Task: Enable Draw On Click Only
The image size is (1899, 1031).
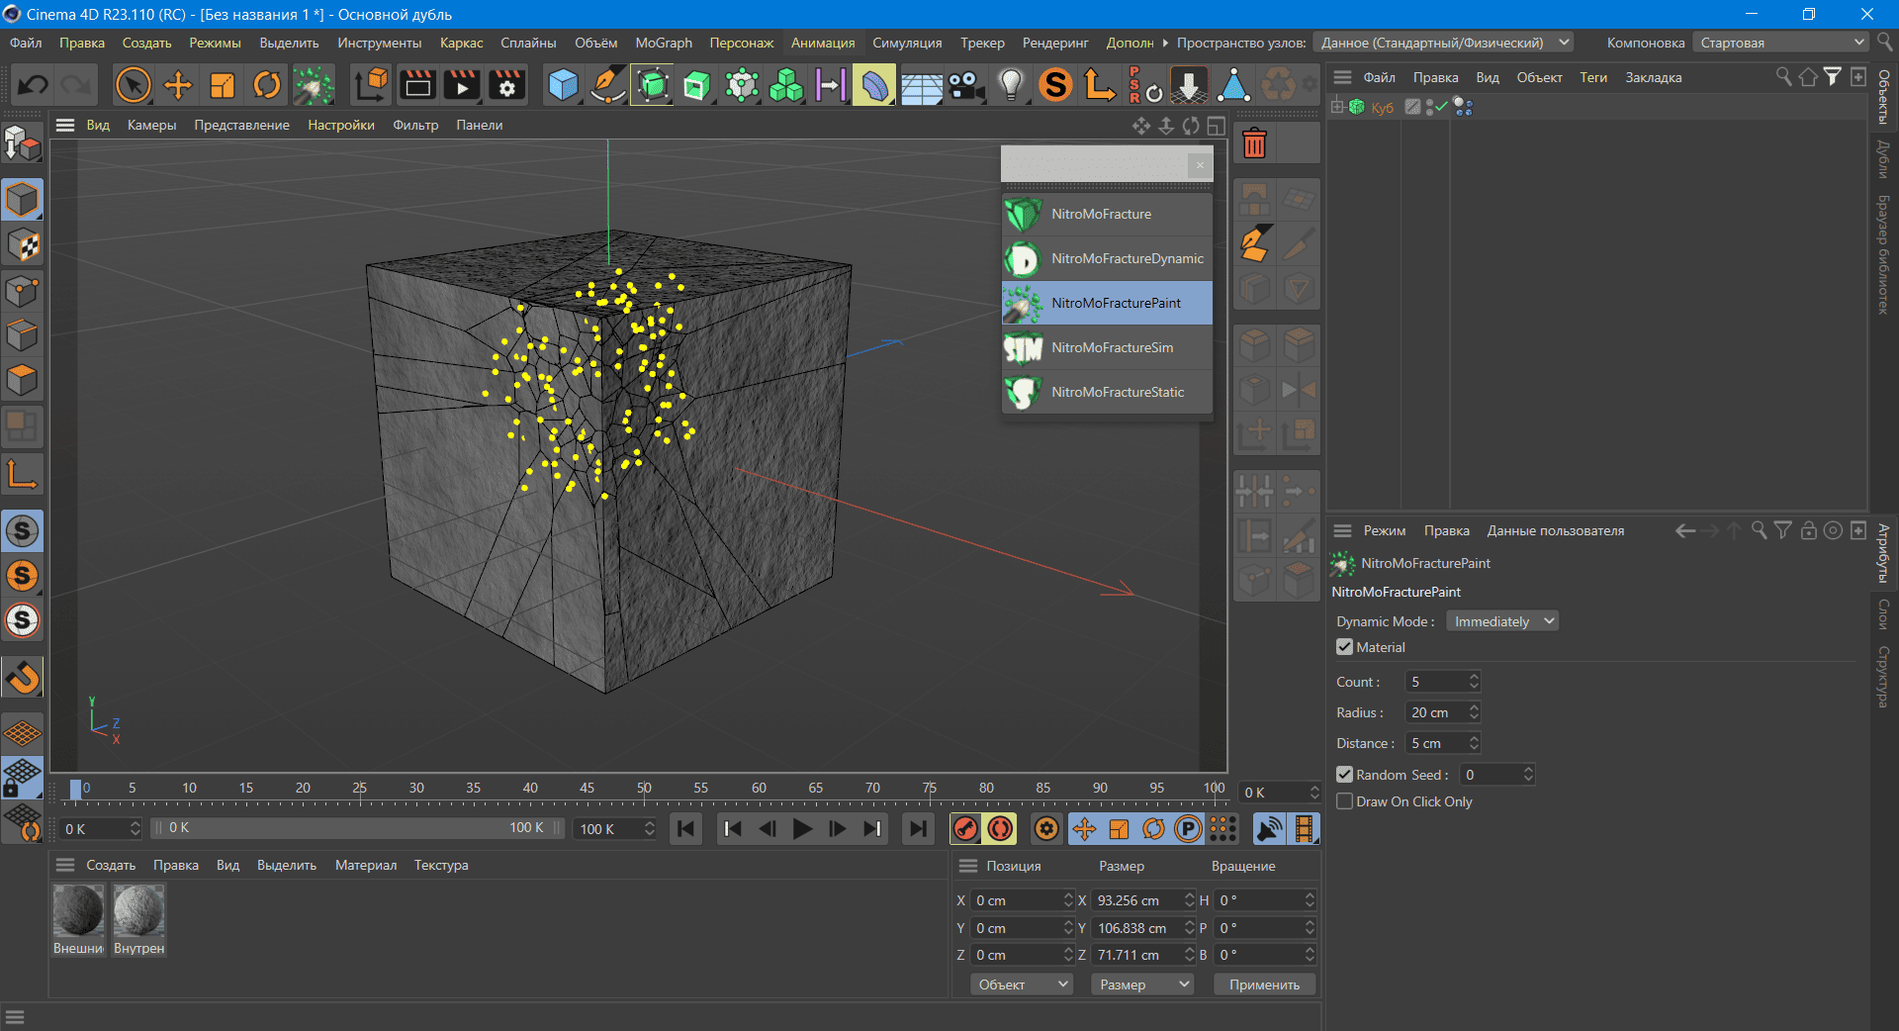Action: click(1344, 801)
